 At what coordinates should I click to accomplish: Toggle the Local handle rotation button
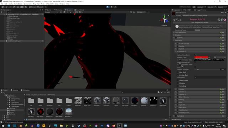(x=40, y=7)
